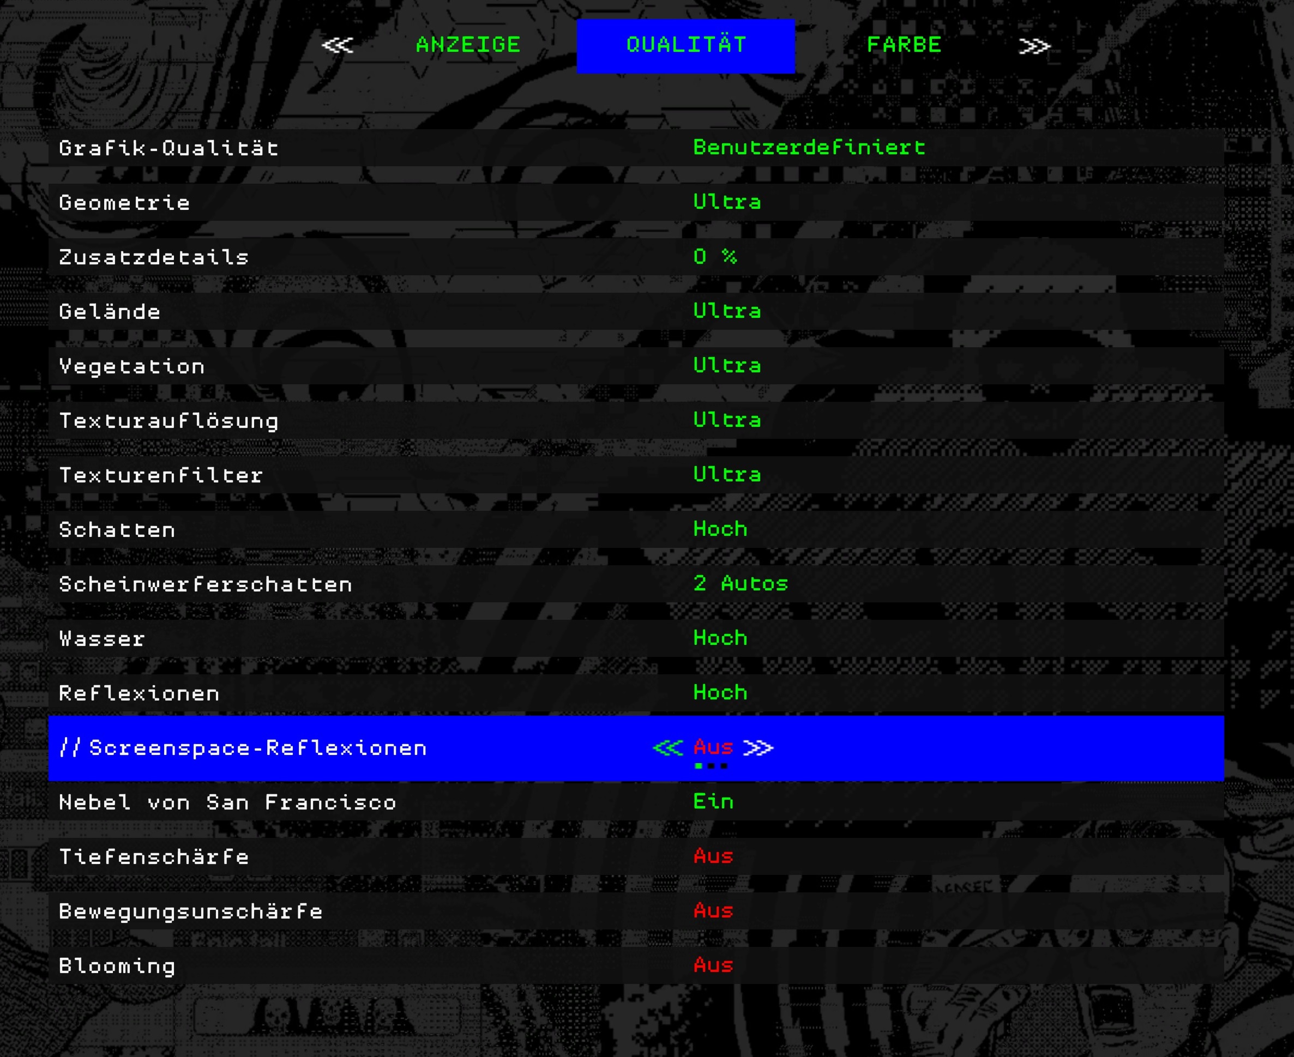Click right double-arrow after the Farbe tab
Screen dimensions: 1294x1057
point(1034,46)
